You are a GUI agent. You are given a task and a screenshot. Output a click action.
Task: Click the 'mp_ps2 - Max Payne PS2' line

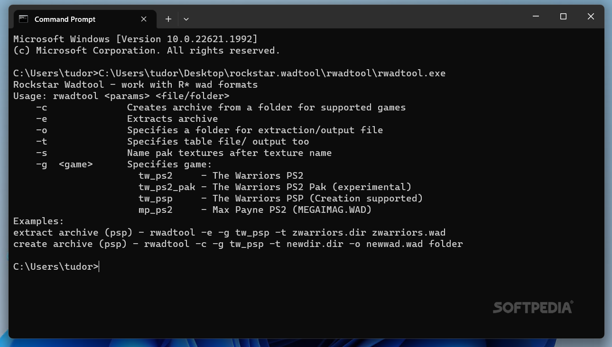[255, 210]
